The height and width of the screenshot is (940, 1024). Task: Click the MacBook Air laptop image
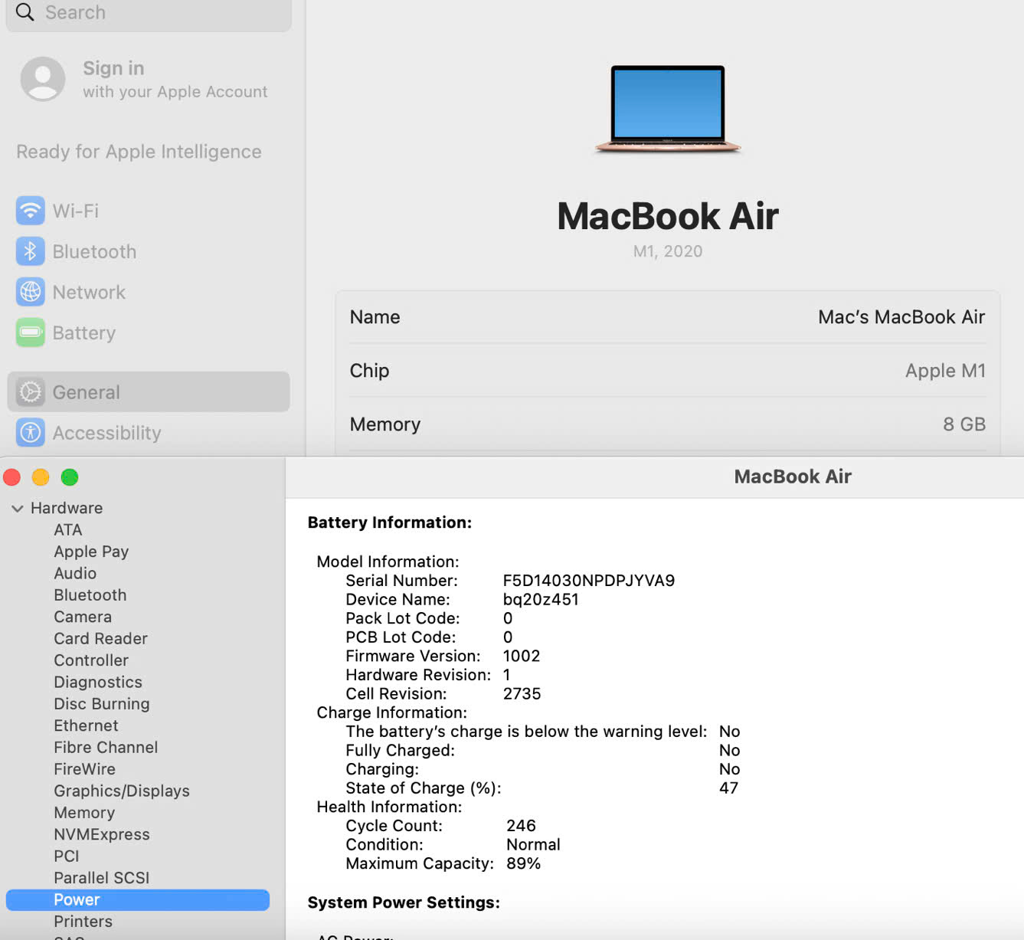pyautogui.click(x=667, y=109)
